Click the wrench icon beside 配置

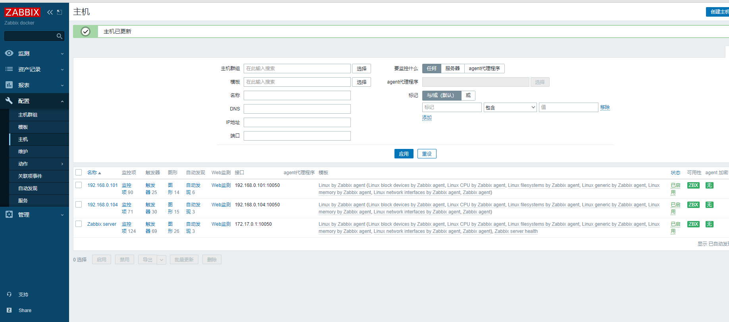point(9,101)
